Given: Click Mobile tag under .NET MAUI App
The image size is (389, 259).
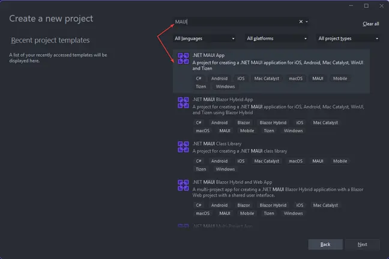Looking at the screenshot, I should point(340,79).
